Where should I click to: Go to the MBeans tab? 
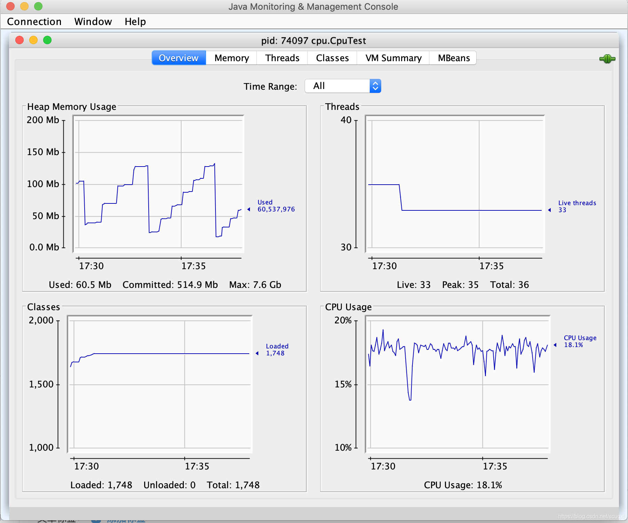point(454,58)
